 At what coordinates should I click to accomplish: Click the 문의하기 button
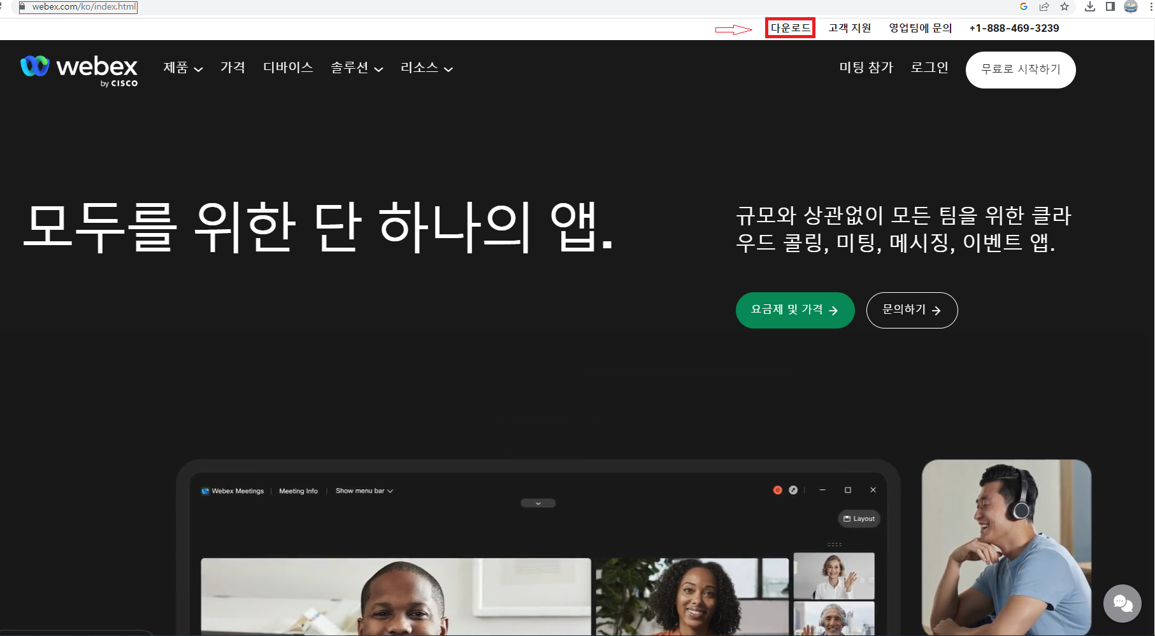[912, 310]
